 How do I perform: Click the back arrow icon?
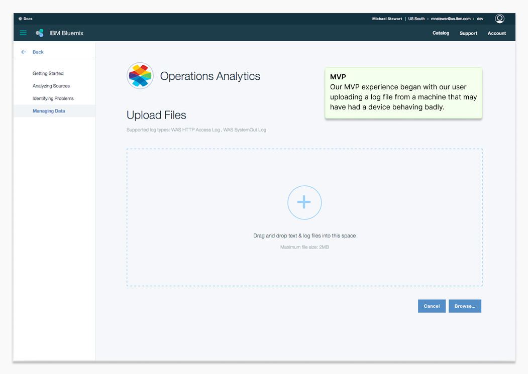pyautogui.click(x=23, y=52)
